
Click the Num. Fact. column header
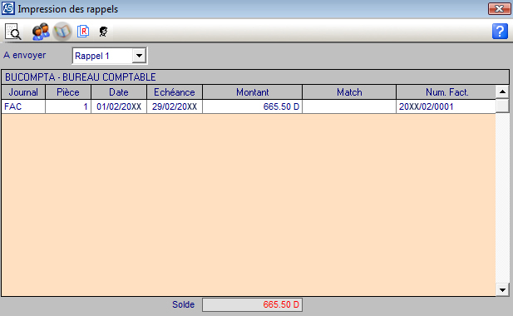coord(446,92)
